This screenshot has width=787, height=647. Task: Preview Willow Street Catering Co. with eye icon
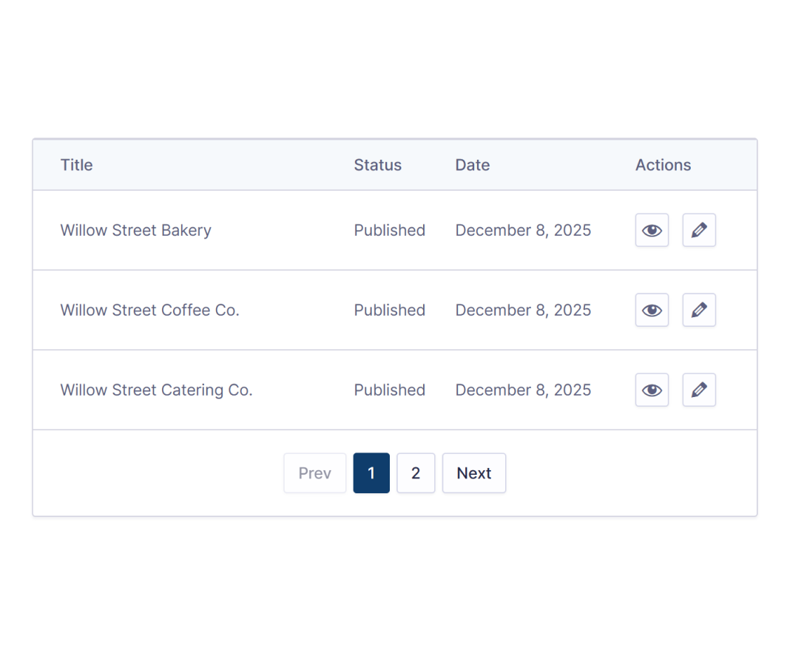(x=652, y=390)
